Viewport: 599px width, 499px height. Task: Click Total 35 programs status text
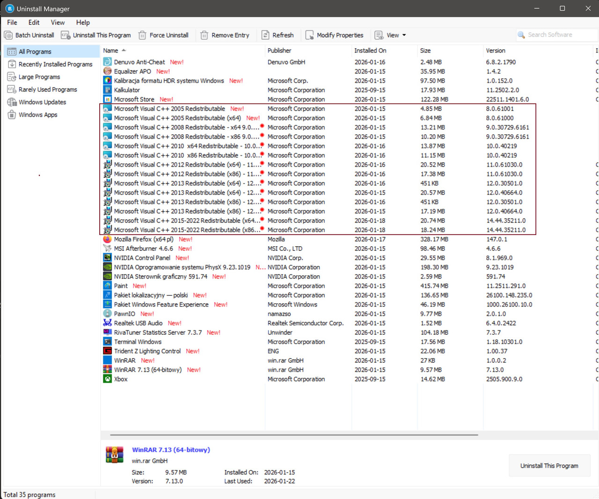[29, 495]
